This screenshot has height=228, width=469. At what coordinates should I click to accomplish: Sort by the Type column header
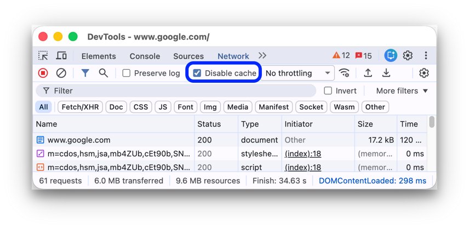(x=260, y=124)
